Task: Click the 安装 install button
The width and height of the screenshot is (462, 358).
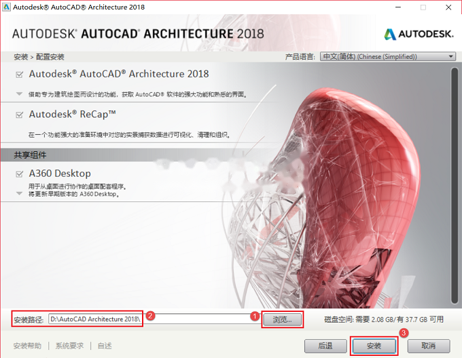Action: (x=374, y=346)
